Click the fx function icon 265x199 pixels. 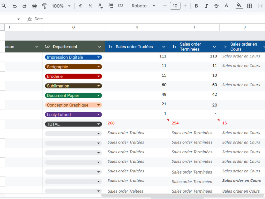coord(29,19)
